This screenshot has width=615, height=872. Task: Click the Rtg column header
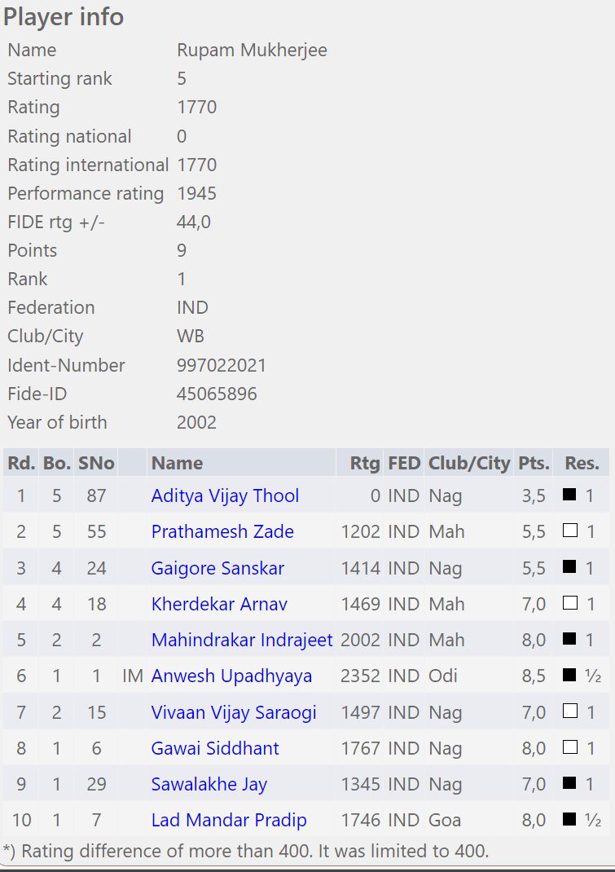(365, 463)
